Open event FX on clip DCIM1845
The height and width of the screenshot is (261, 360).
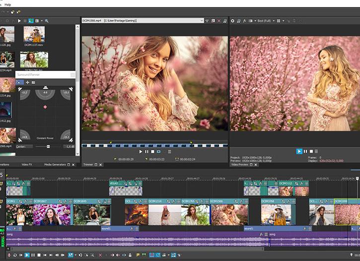[104, 201]
